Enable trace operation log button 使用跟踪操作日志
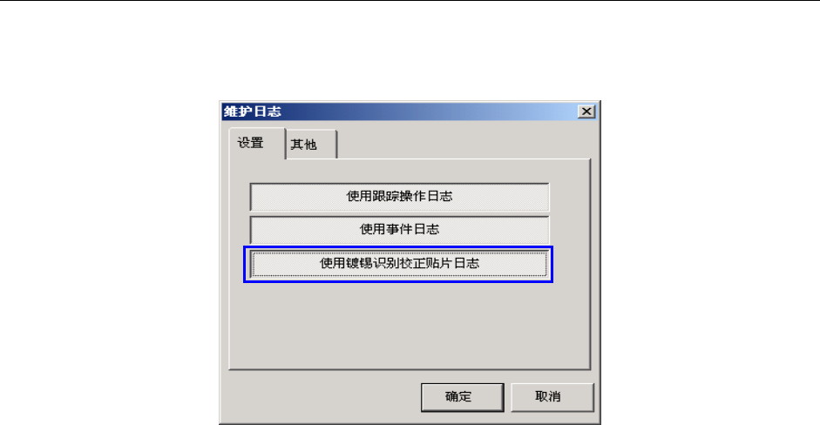 (x=399, y=197)
